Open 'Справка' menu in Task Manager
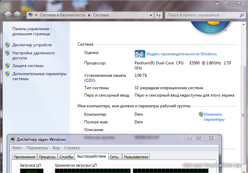The height and width of the screenshot is (173, 248). (72, 148)
